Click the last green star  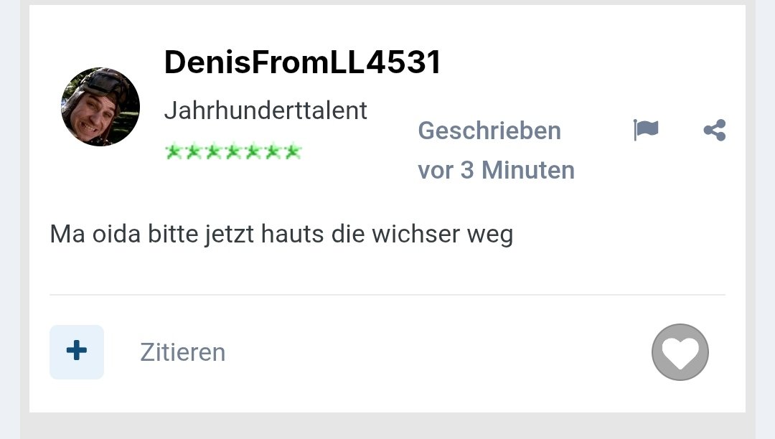[x=293, y=151]
